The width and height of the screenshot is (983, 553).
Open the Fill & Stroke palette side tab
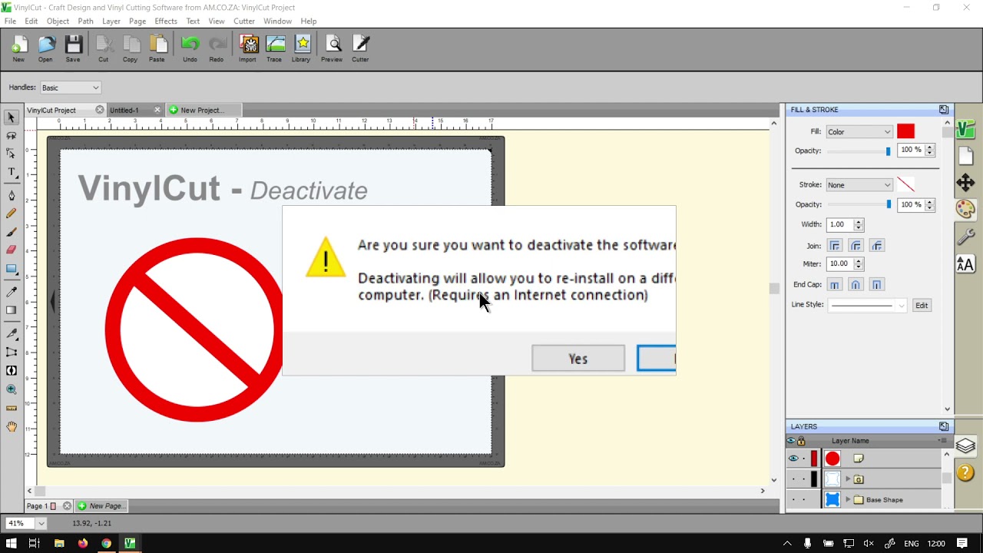[965, 209]
